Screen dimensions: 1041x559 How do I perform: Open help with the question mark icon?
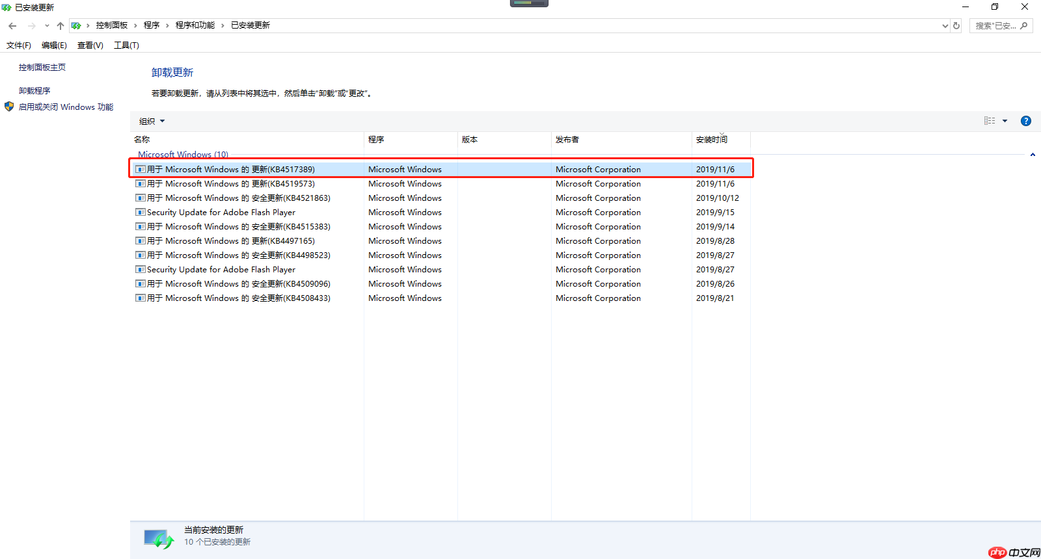click(1026, 121)
